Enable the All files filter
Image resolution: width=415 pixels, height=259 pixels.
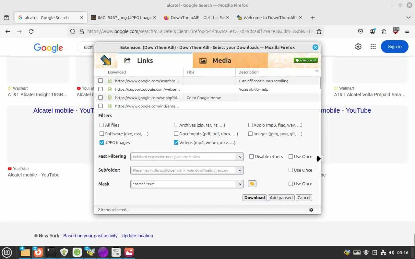(102, 125)
